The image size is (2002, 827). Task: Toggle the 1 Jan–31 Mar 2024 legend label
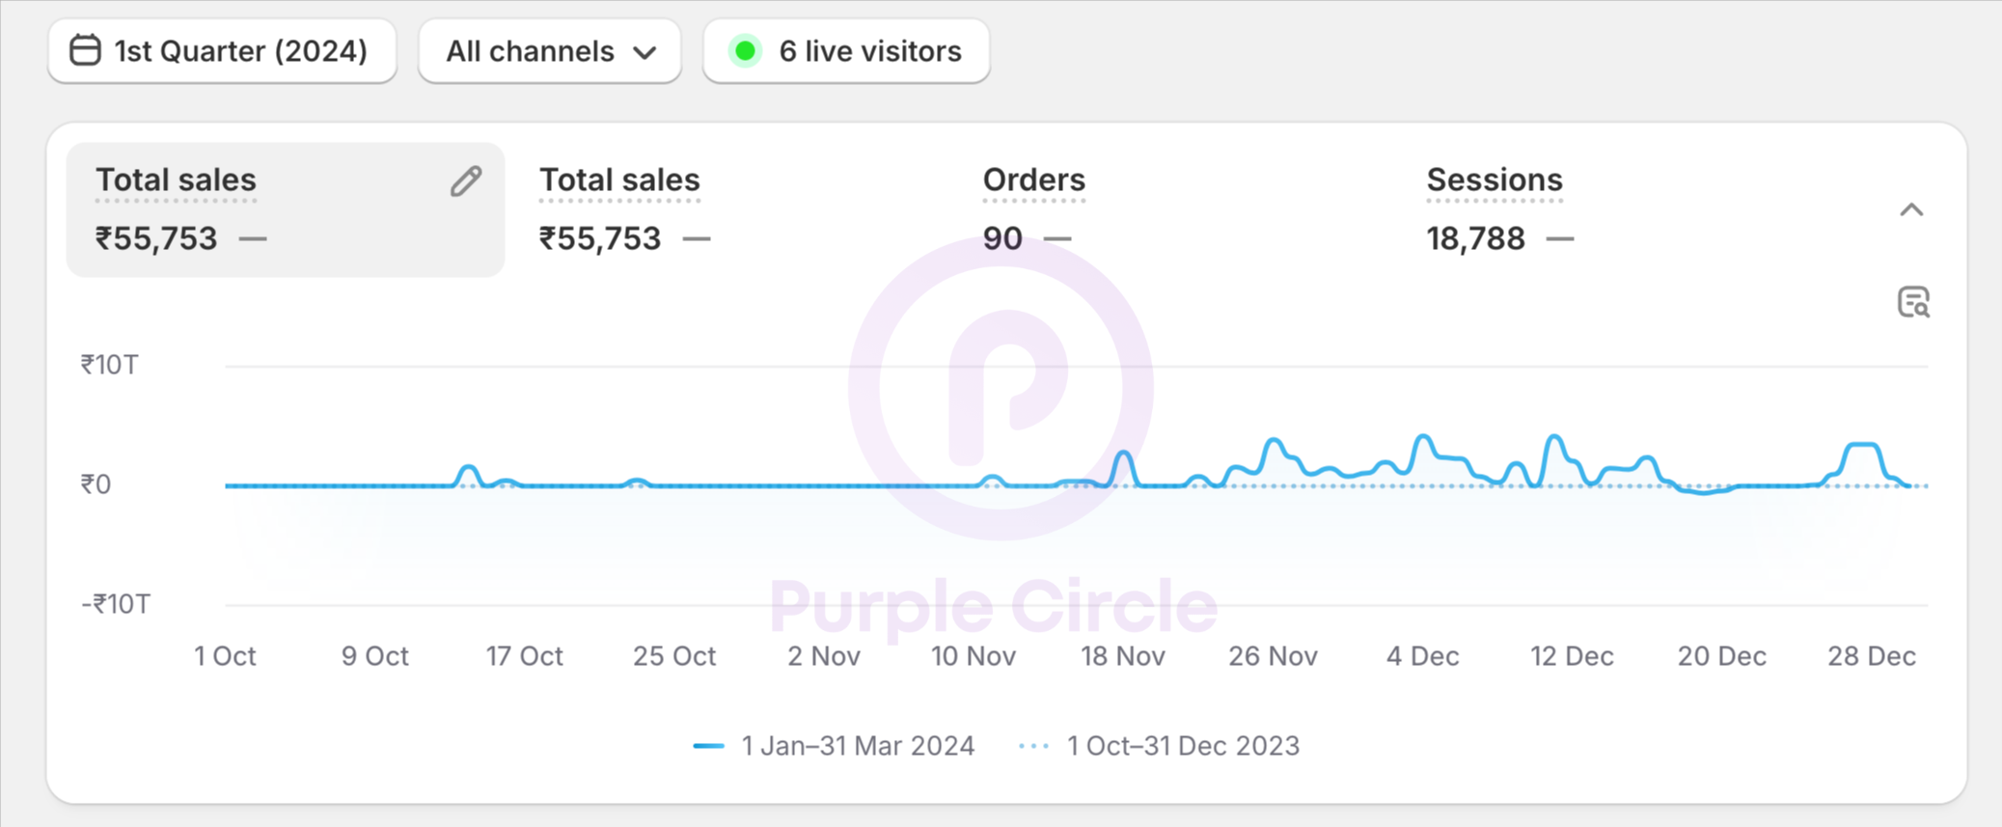[x=857, y=746]
